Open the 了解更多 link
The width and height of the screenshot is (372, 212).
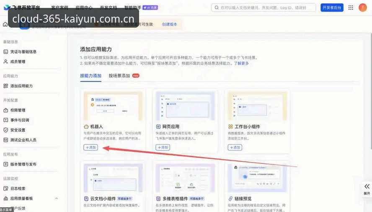[242, 63]
